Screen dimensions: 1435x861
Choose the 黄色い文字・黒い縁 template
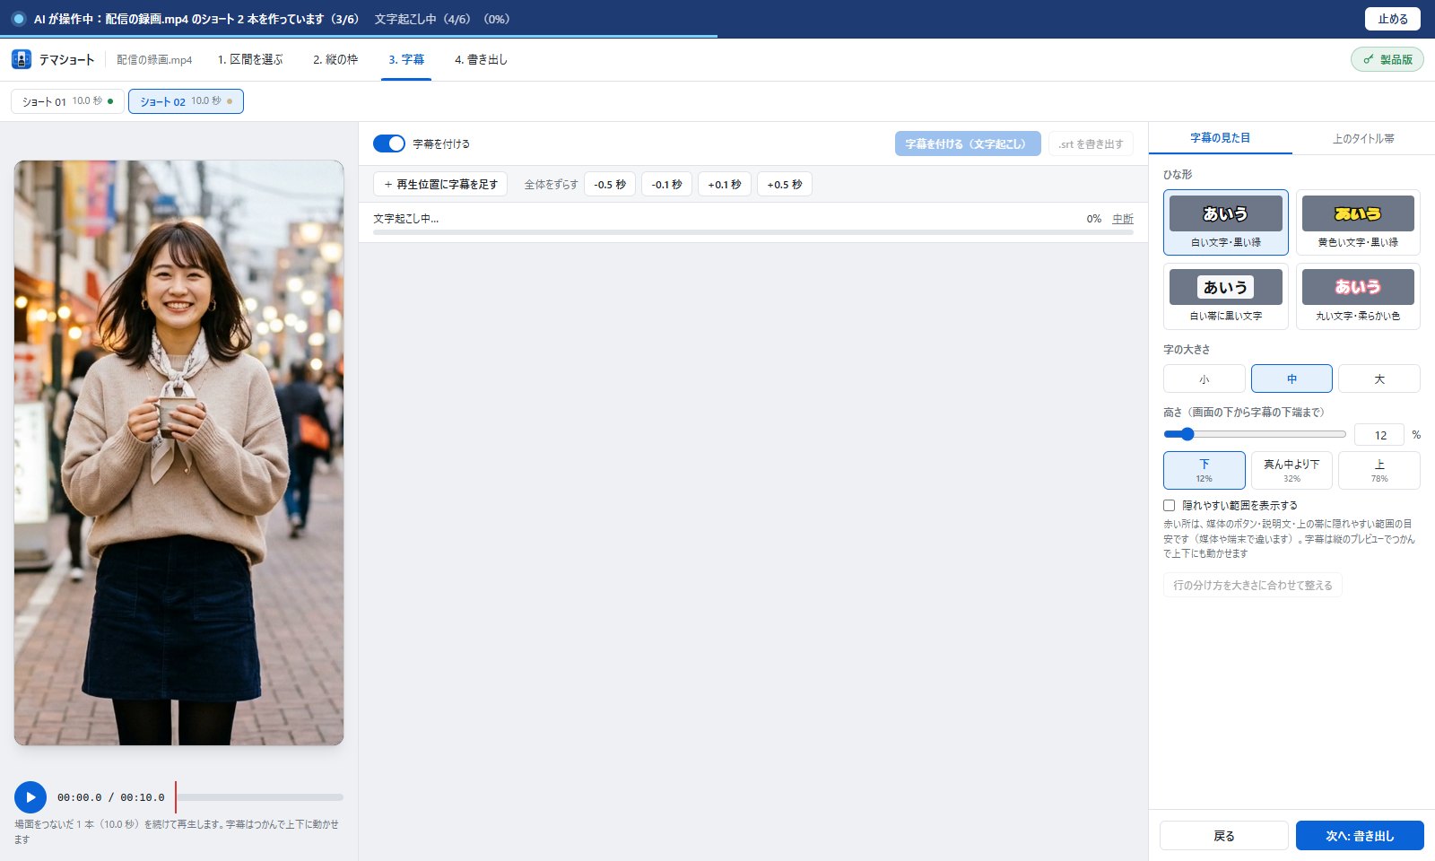tap(1358, 222)
